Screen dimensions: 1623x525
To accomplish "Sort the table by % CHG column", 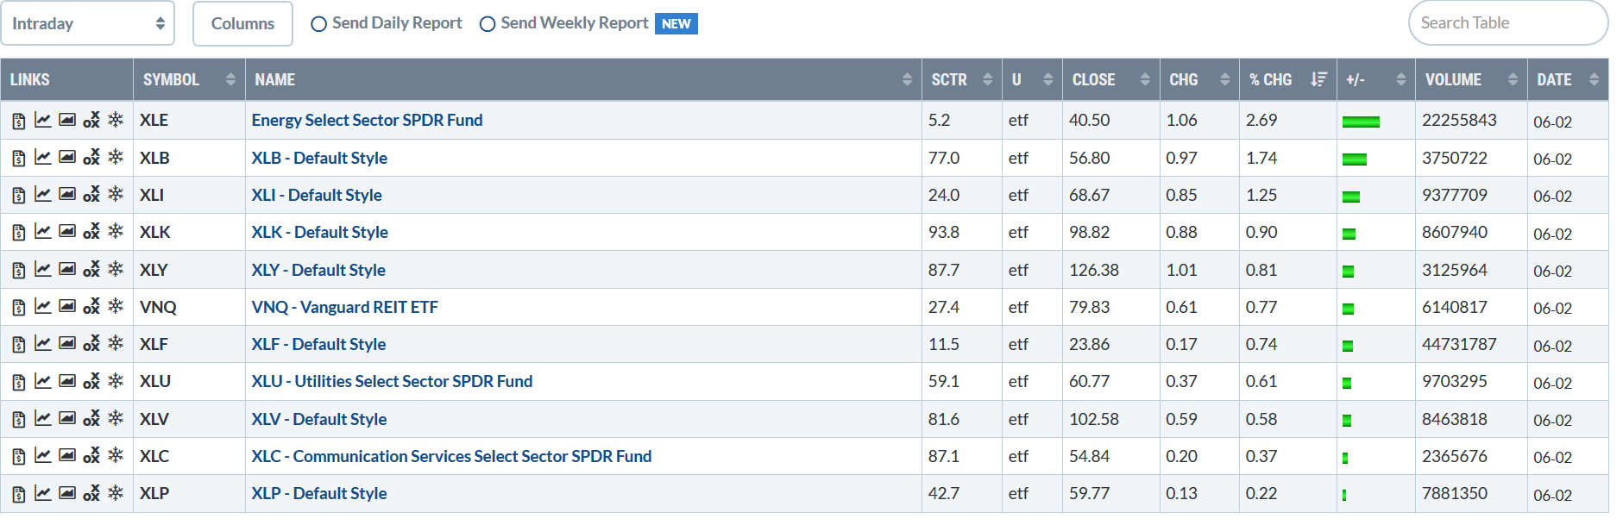I will tap(1288, 79).
